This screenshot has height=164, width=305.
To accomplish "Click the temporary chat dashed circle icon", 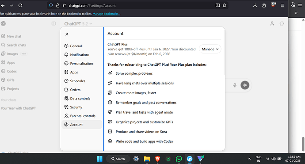I will point(282,23).
